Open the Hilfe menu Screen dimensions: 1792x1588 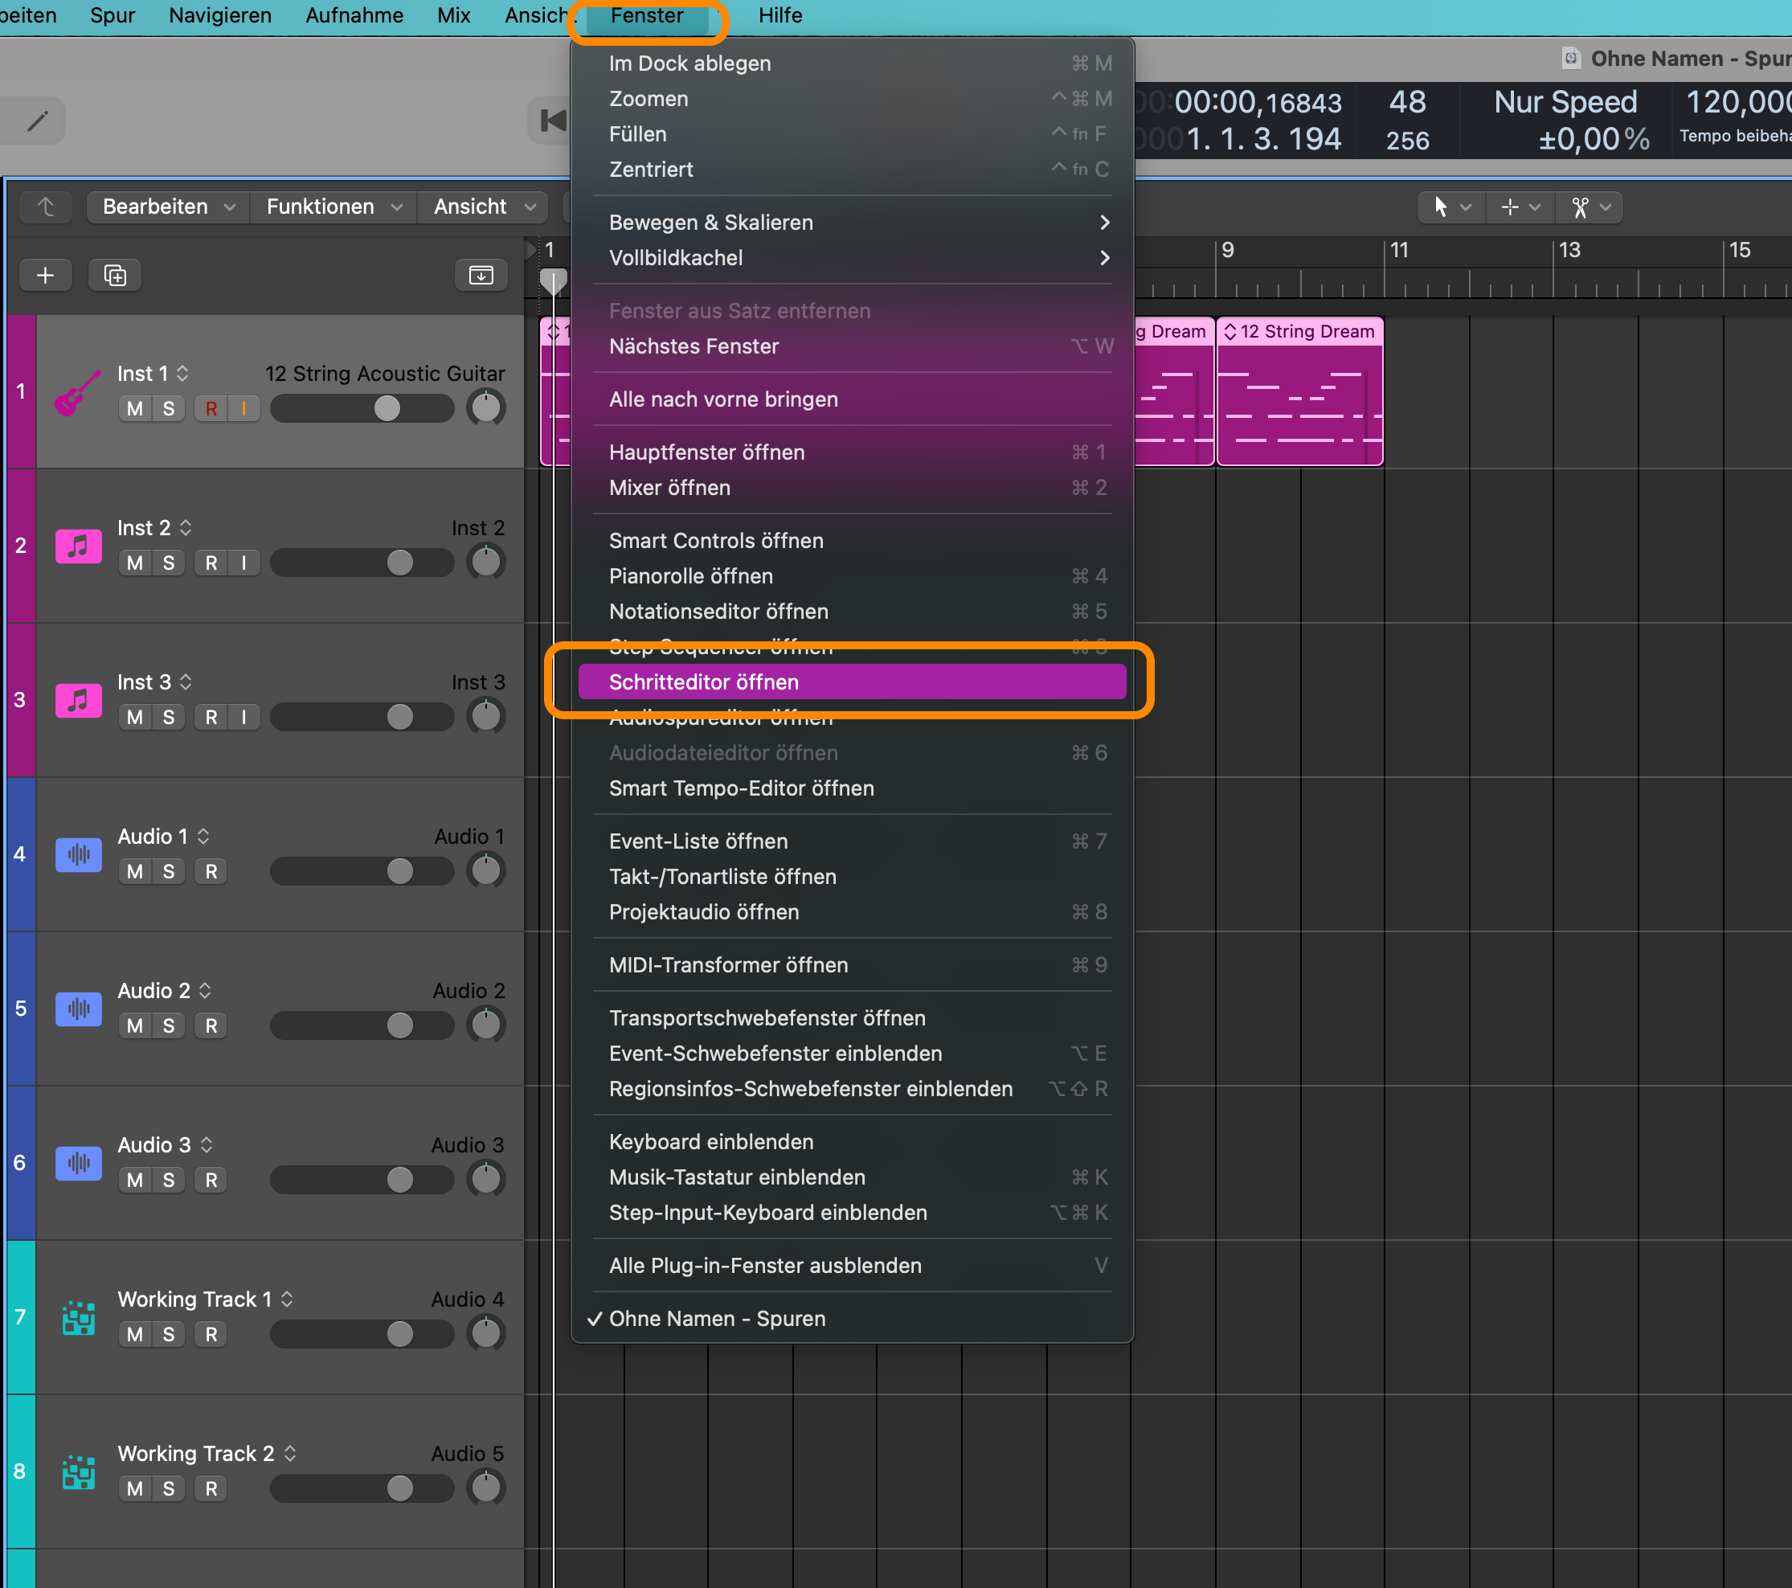pyautogui.click(x=779, y=16)
